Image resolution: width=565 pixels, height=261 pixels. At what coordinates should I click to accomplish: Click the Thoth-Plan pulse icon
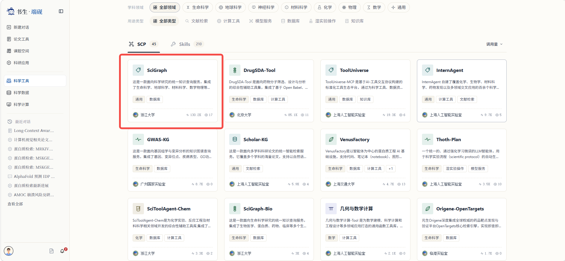click(x=428, y=139)
